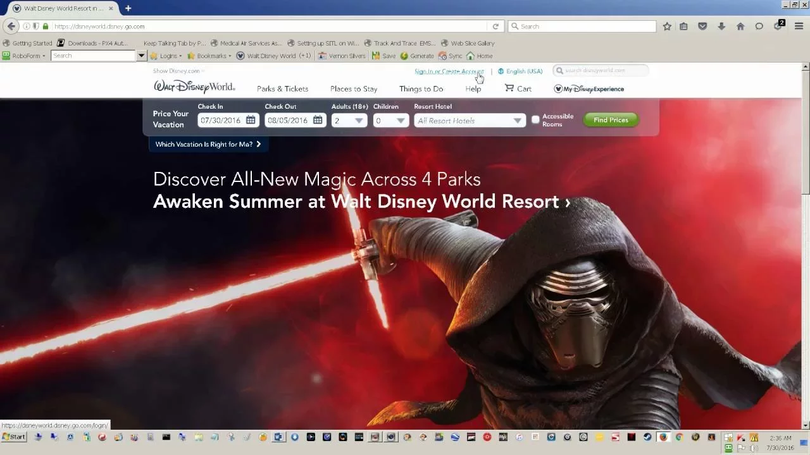Click the RoboForm Vernon Silvers identity
This screenshot has width=810, height=455.
[342, 56]
